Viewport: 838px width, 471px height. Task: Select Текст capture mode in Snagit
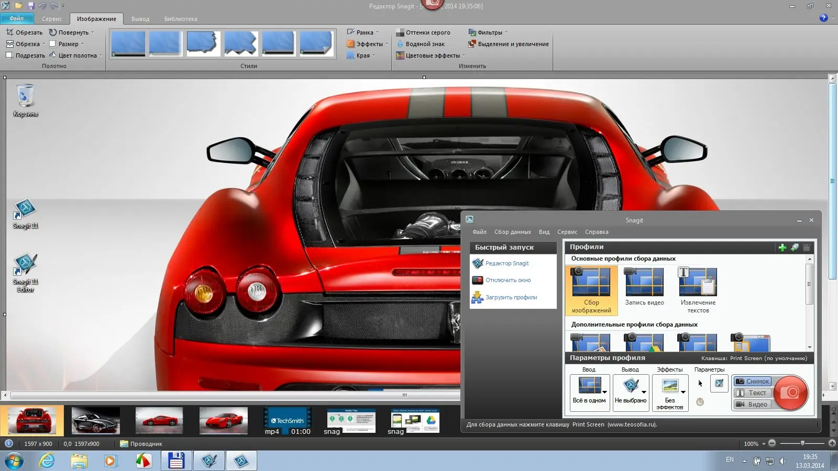(752, 392)
